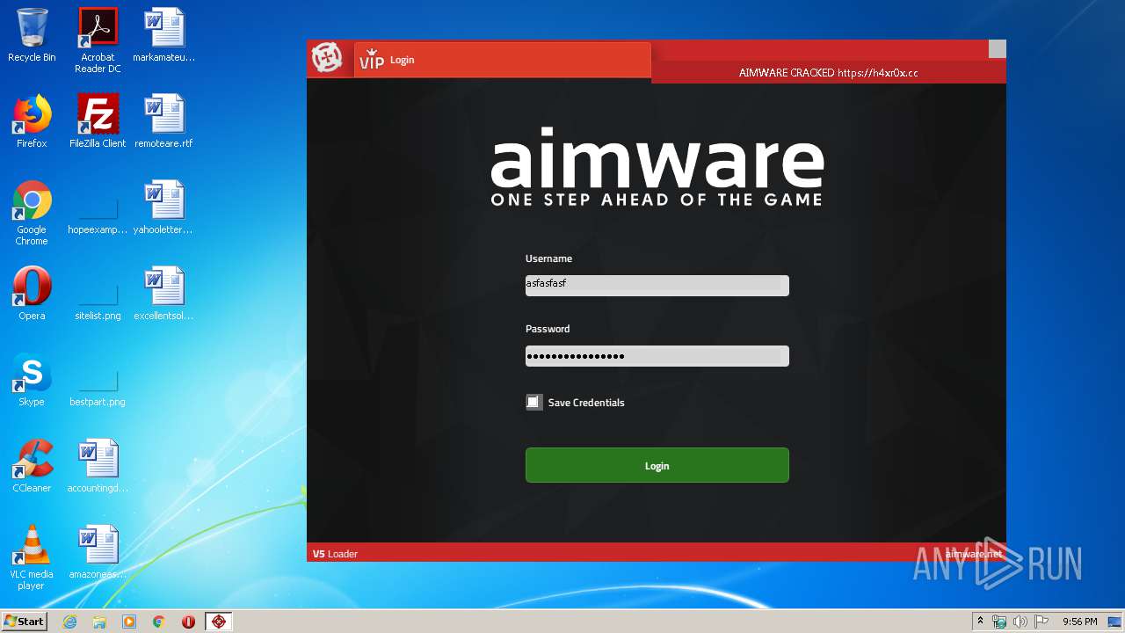Open the FileZilla Client desktop shortcut
1125x633 pixels.
click(x=98, y=121)
